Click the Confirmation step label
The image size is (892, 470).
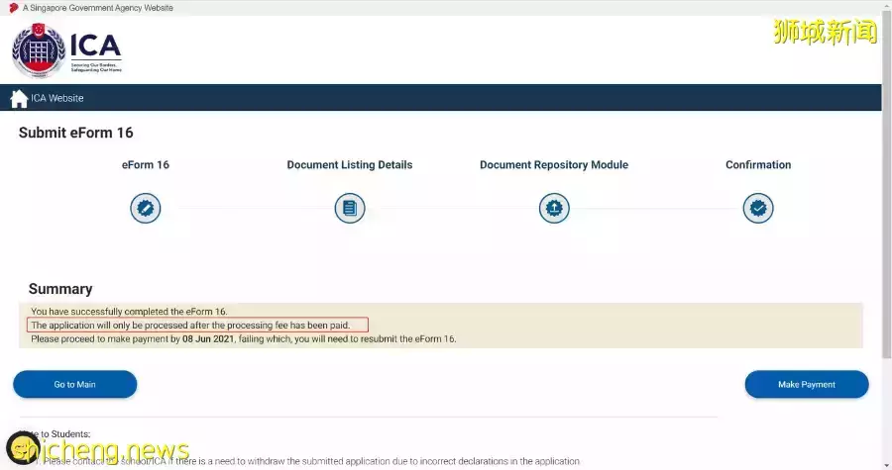[758, 164]
